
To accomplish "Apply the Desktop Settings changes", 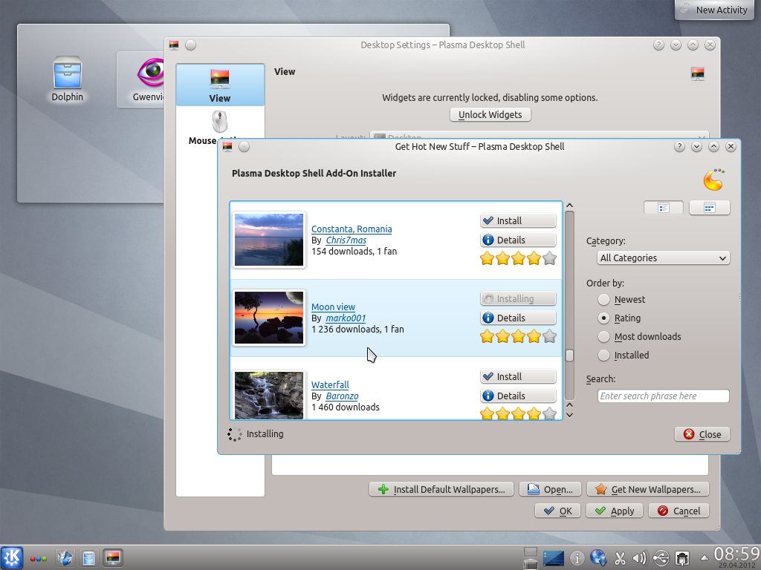I will pos(615,511).
